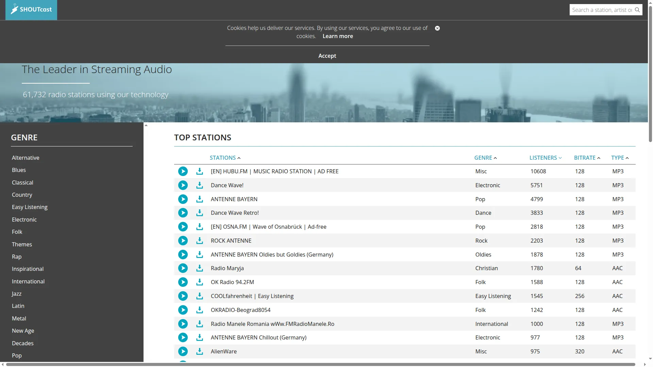This screenshot has width=653, height=367.
Task: Select the Country genre
Action: (22, 195)
